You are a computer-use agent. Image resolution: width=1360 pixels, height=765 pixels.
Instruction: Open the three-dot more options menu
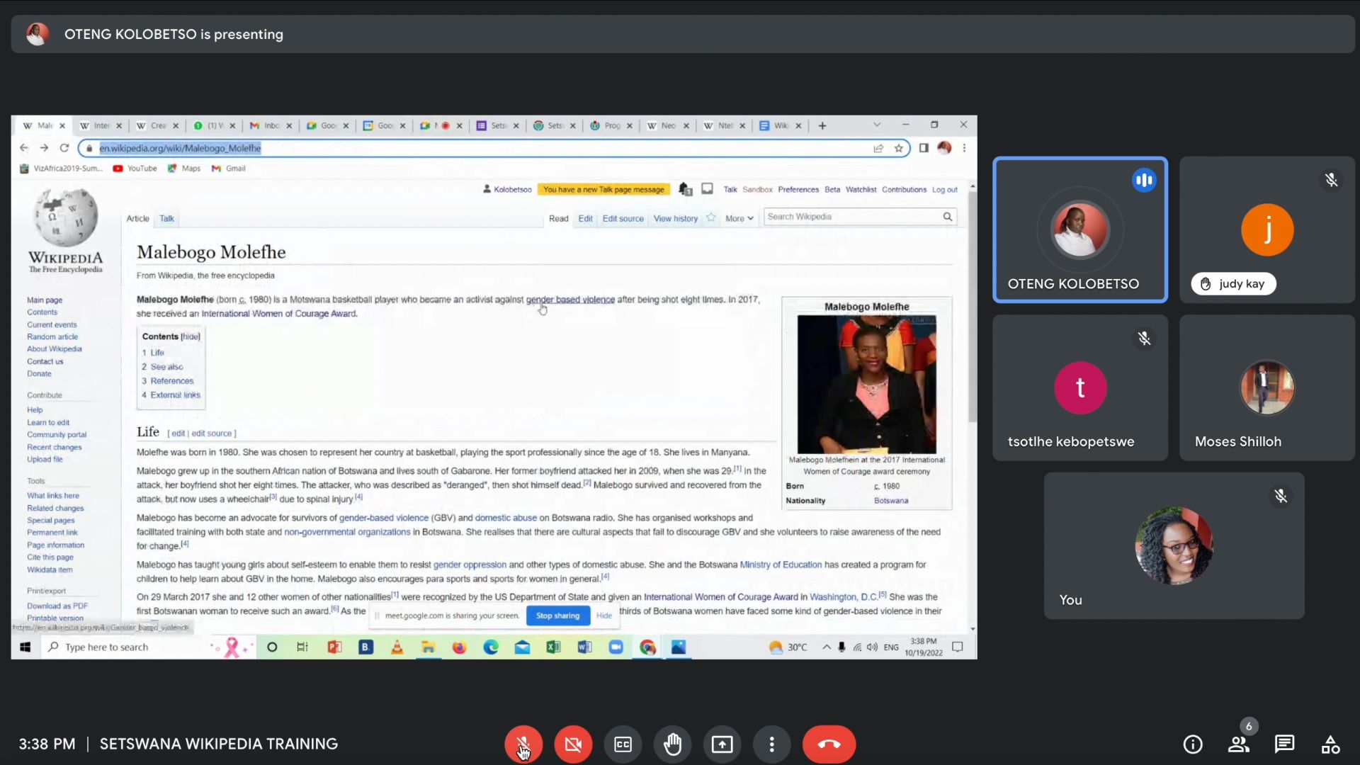coord(771,744)
